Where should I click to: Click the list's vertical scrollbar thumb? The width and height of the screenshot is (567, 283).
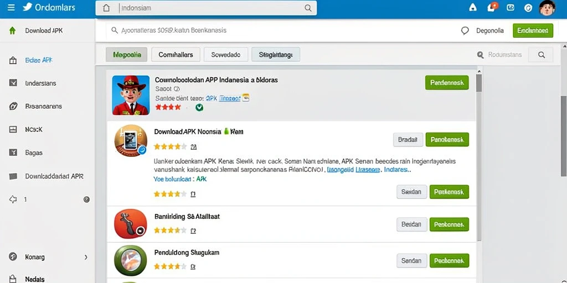(479, 83)
